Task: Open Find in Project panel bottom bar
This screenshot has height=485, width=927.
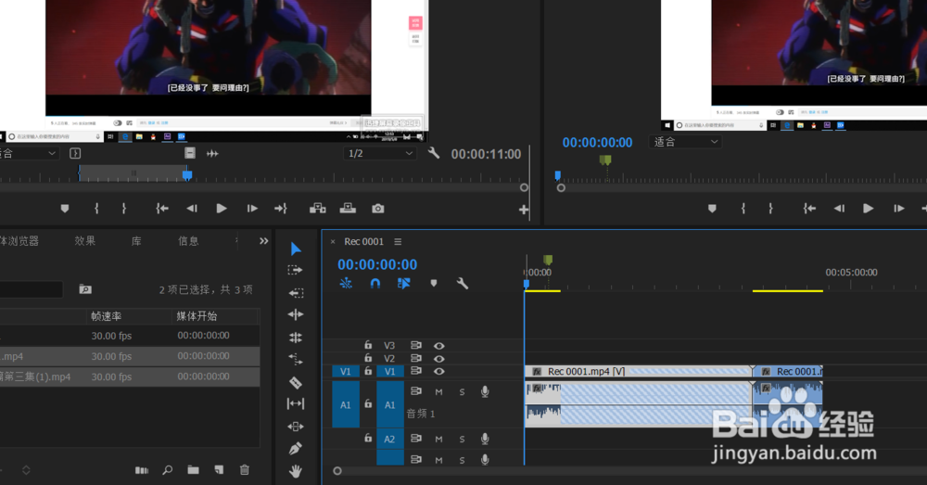Action: (168, 469)
